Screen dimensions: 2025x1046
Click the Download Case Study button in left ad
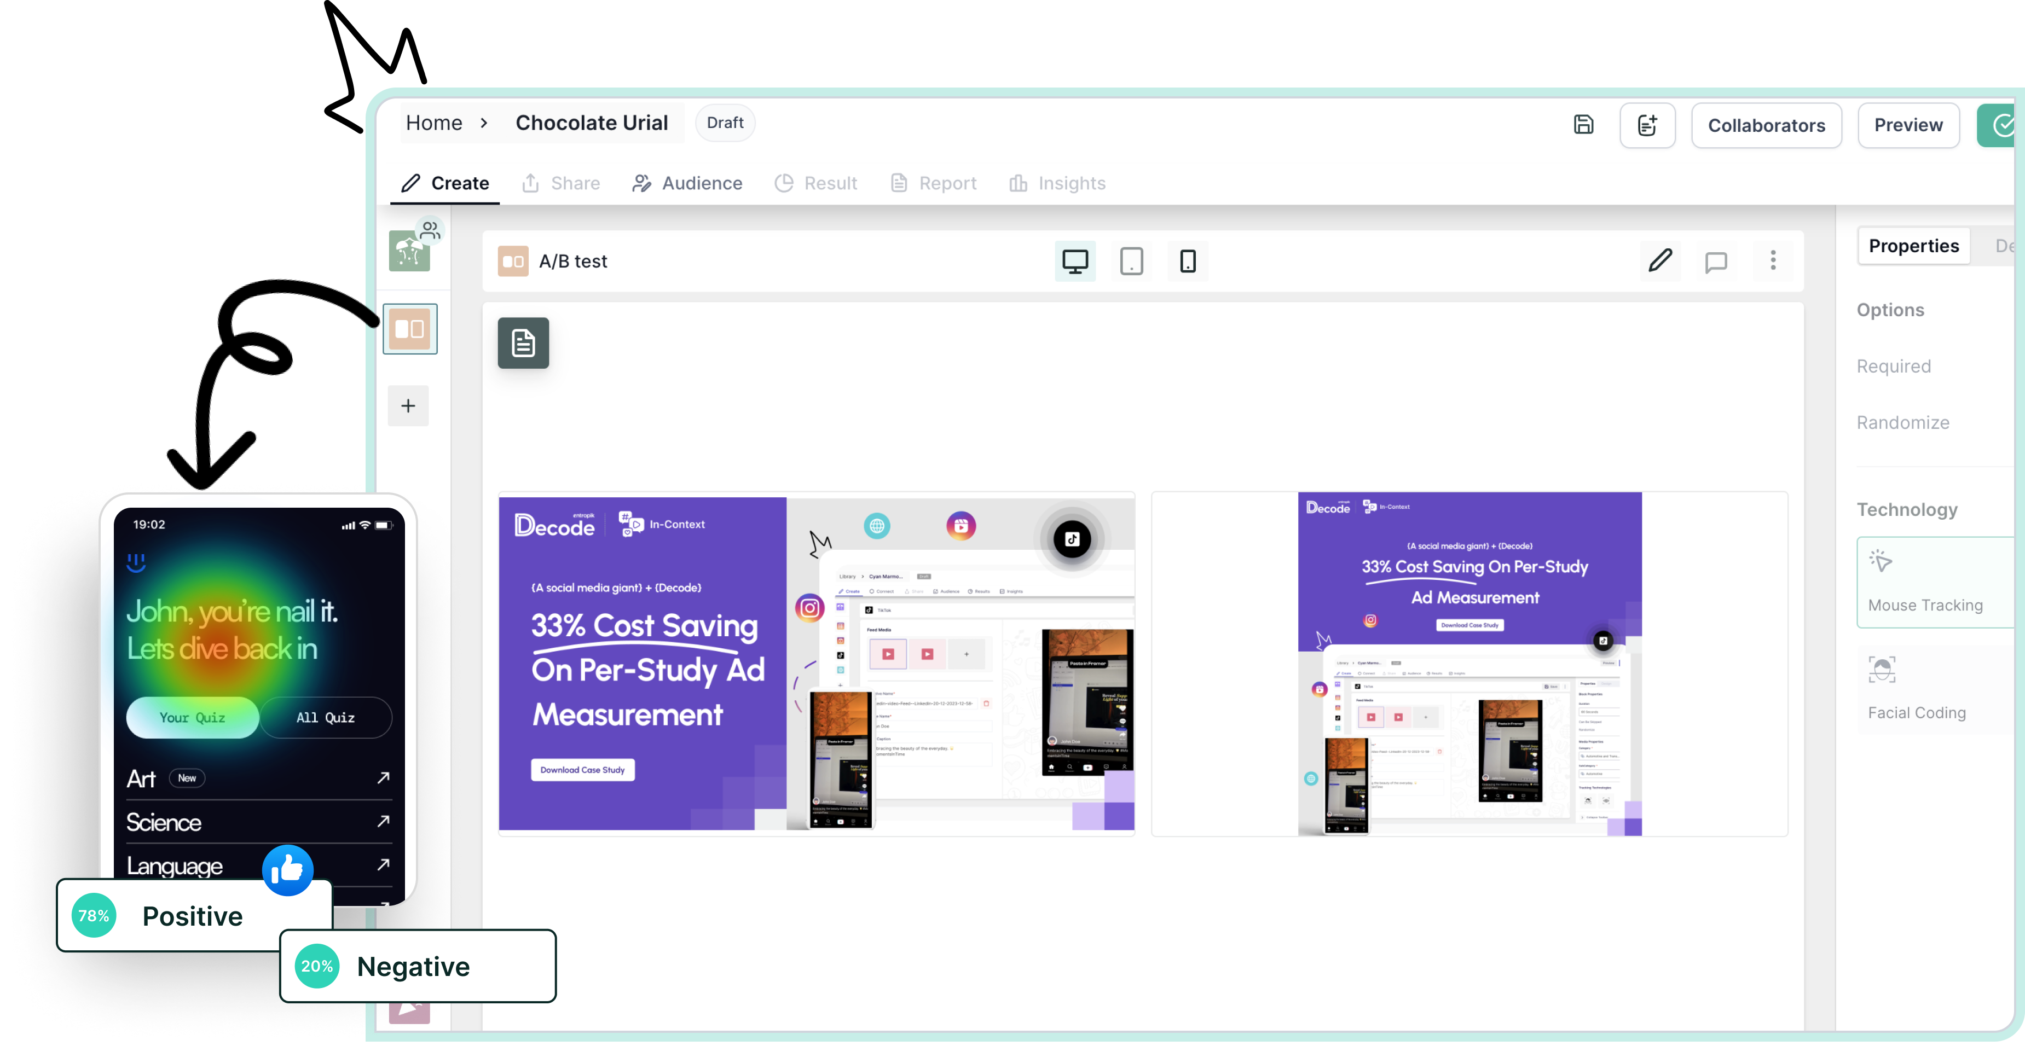click(x=582, y=769)
